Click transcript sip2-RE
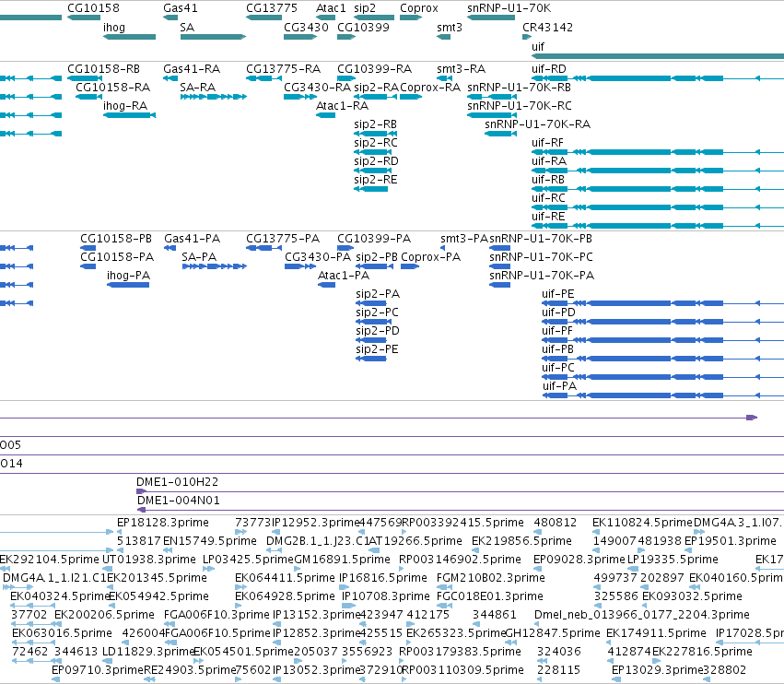 (370, 189)
